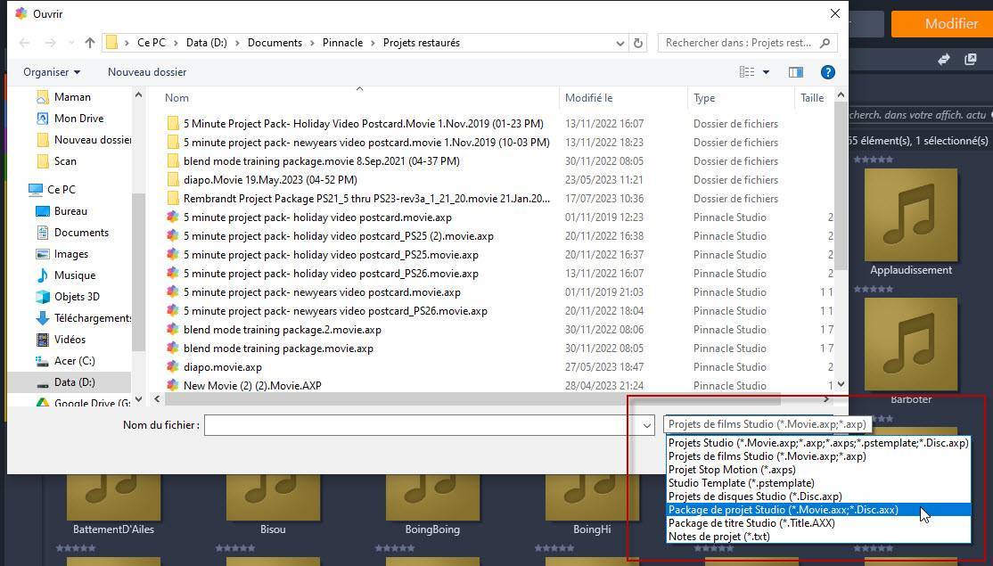Open the Scan folder in navigation pane
Screen dimensions: 993x566
click(64, 161)
